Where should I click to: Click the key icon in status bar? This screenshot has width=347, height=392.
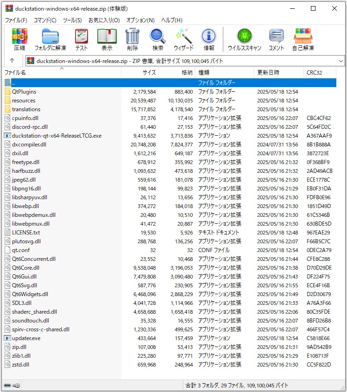coord(16,385)
